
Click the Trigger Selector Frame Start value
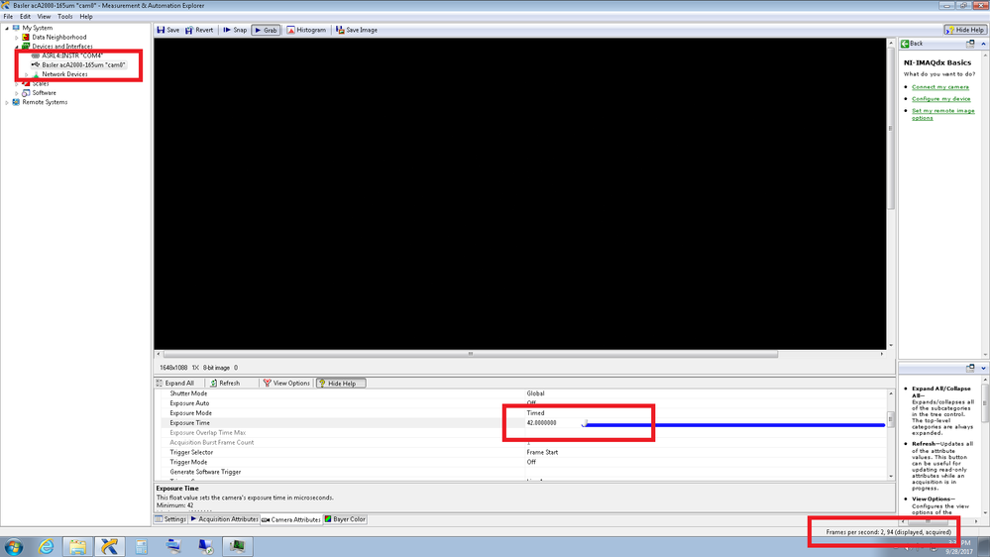[542, 452]
